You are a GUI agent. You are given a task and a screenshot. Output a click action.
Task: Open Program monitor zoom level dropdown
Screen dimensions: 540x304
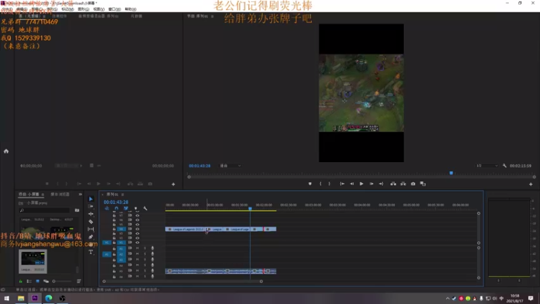(230, 166)
